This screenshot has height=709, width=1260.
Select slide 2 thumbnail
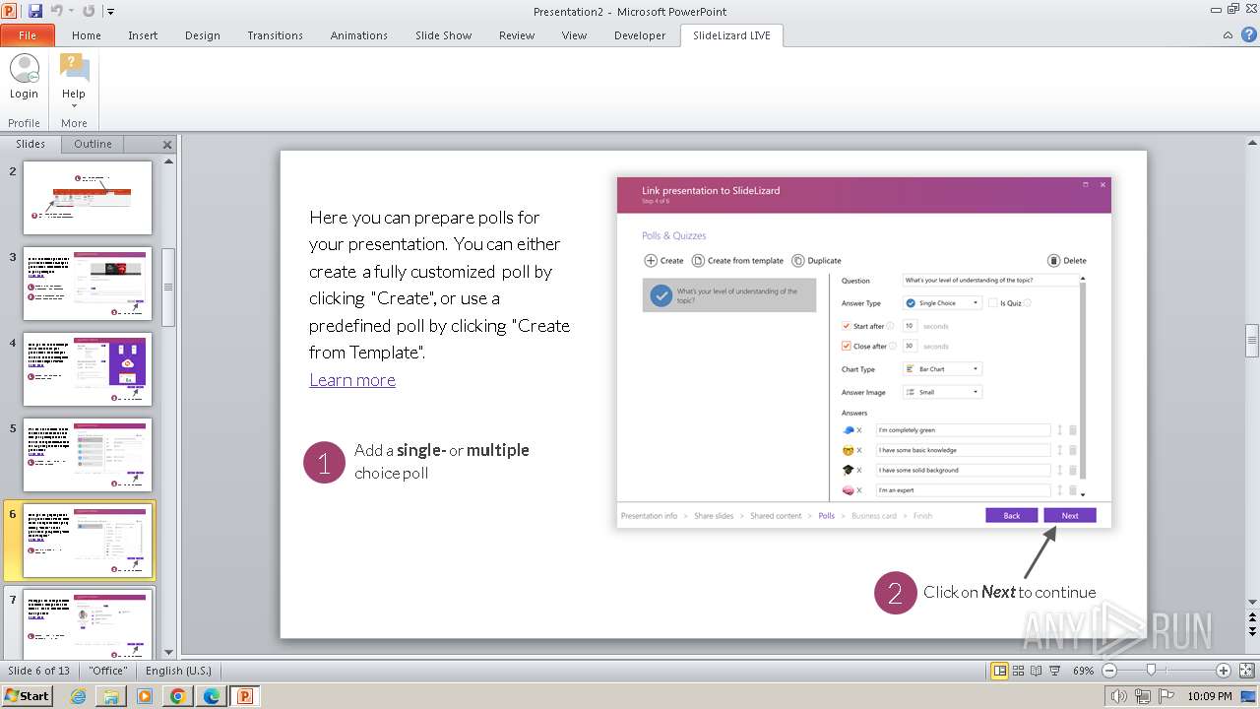pyautogui.click(x=88, y=198)
